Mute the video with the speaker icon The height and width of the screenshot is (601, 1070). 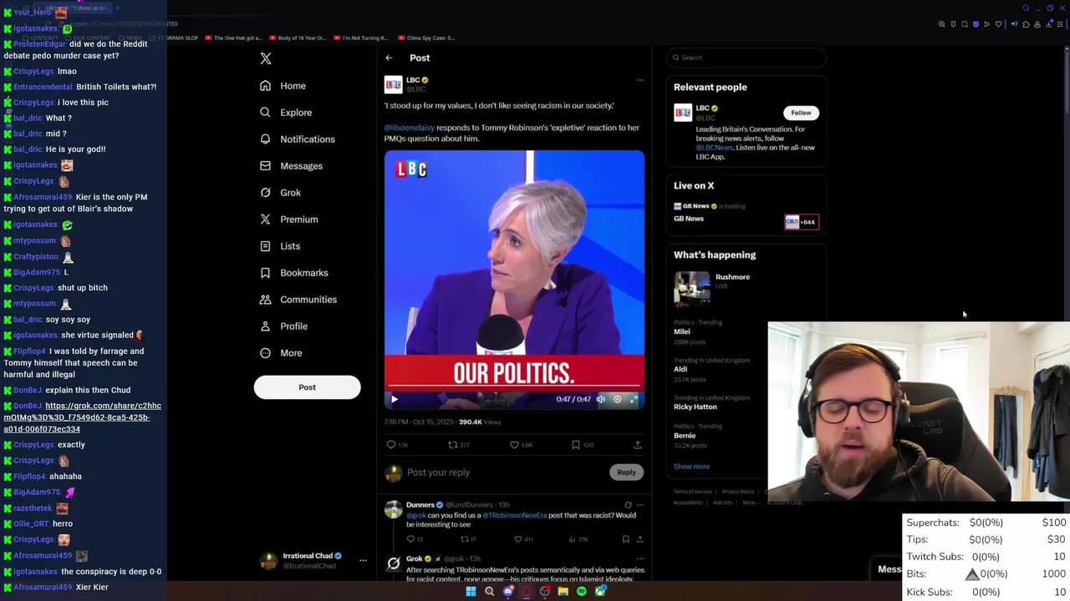pyautogui.click(x=600, y=399)
